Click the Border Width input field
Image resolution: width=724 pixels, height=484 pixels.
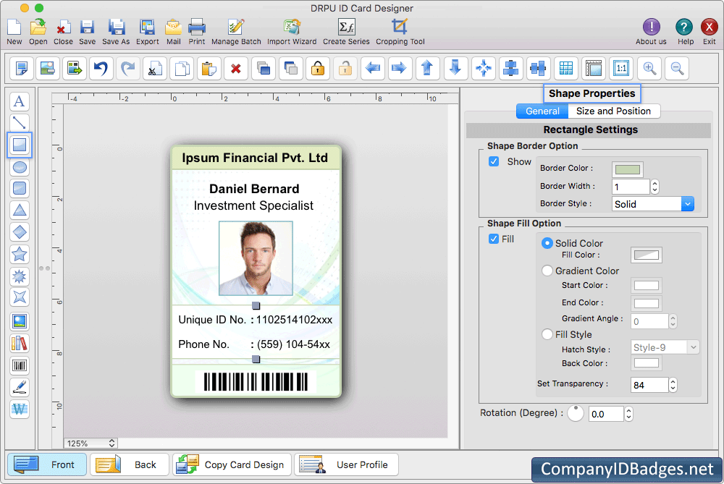pyautogui.click(x=631, y=187)
